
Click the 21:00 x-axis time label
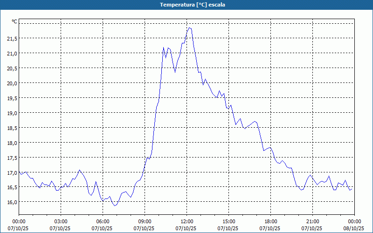pyautogui.click(x=312, y=221)
